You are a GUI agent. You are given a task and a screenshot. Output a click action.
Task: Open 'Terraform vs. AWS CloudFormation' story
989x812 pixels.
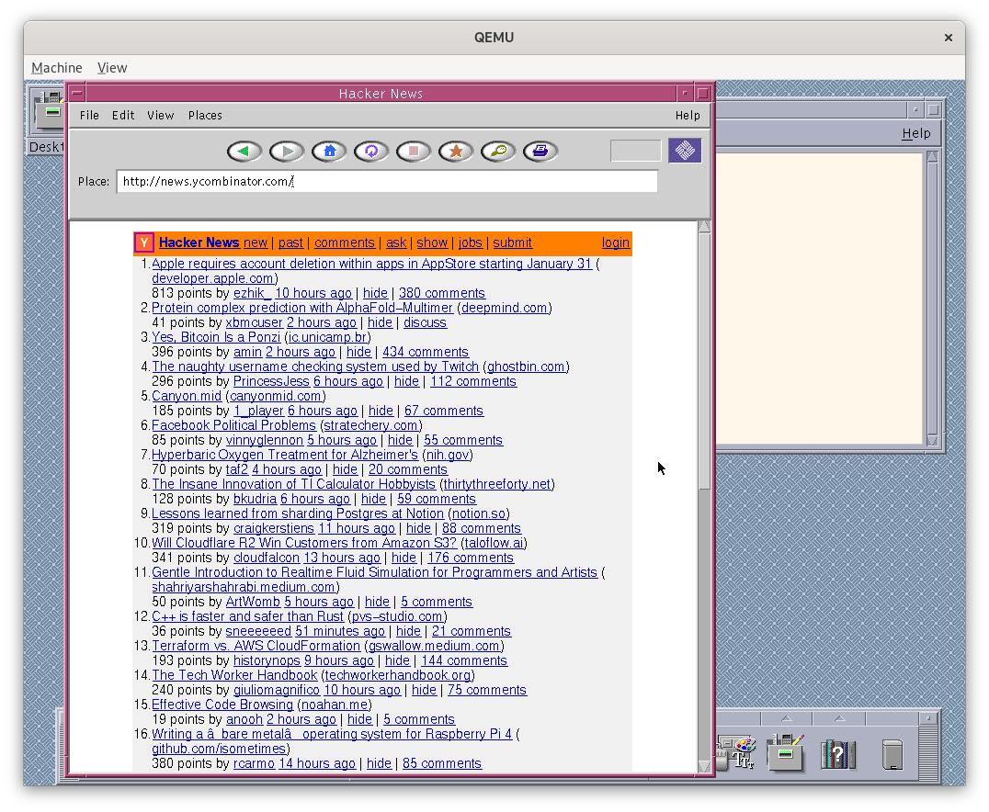click(256, 646)
